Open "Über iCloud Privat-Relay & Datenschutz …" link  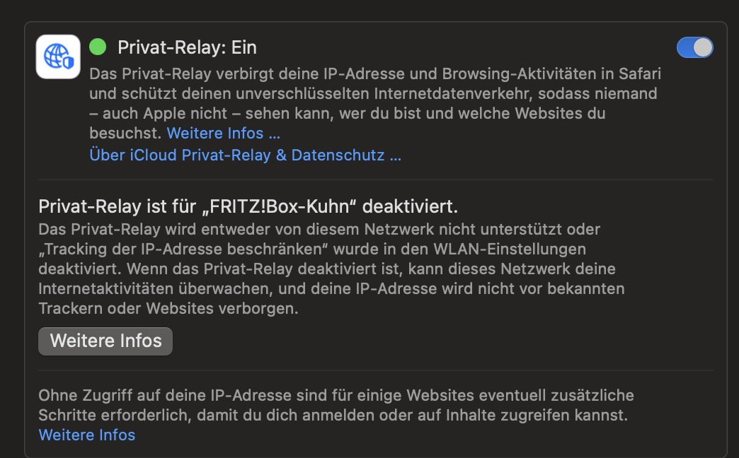245,155
